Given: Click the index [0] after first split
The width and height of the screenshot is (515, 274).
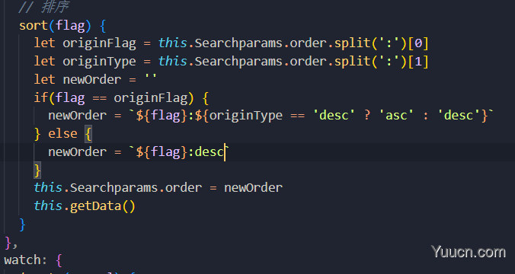Looking at the screenshot, I should point(418,43).
